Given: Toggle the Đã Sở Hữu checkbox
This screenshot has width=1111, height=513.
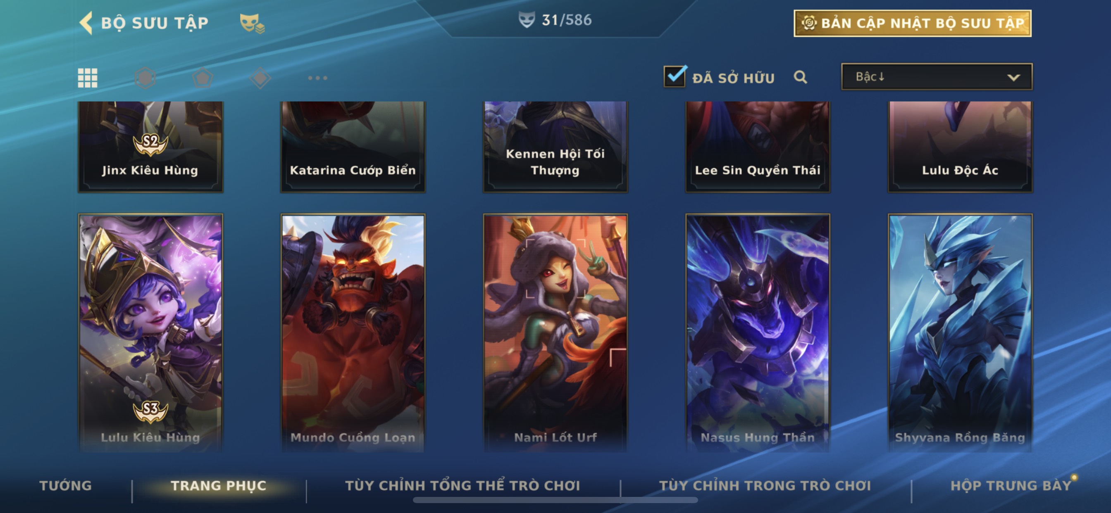Looking at the screenshot, I should (675, 76).
